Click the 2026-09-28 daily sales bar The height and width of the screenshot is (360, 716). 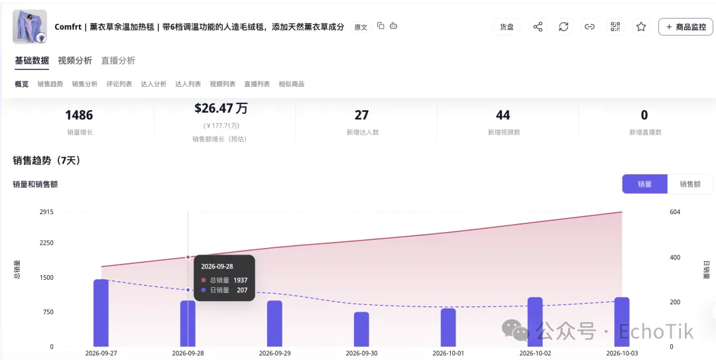(188, 324)
